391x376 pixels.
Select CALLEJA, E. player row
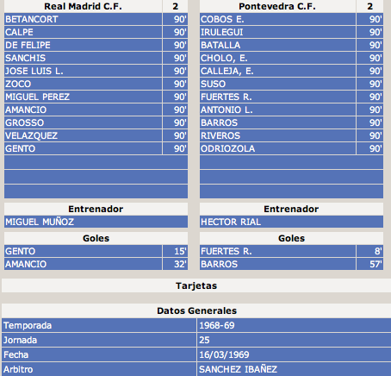pos(277,71)
